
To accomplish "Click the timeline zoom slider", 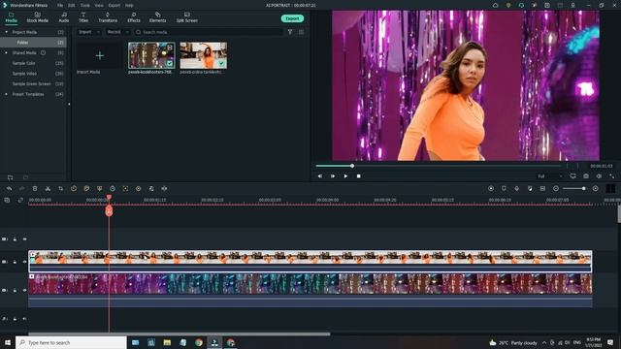I will (x=574, y=189).
